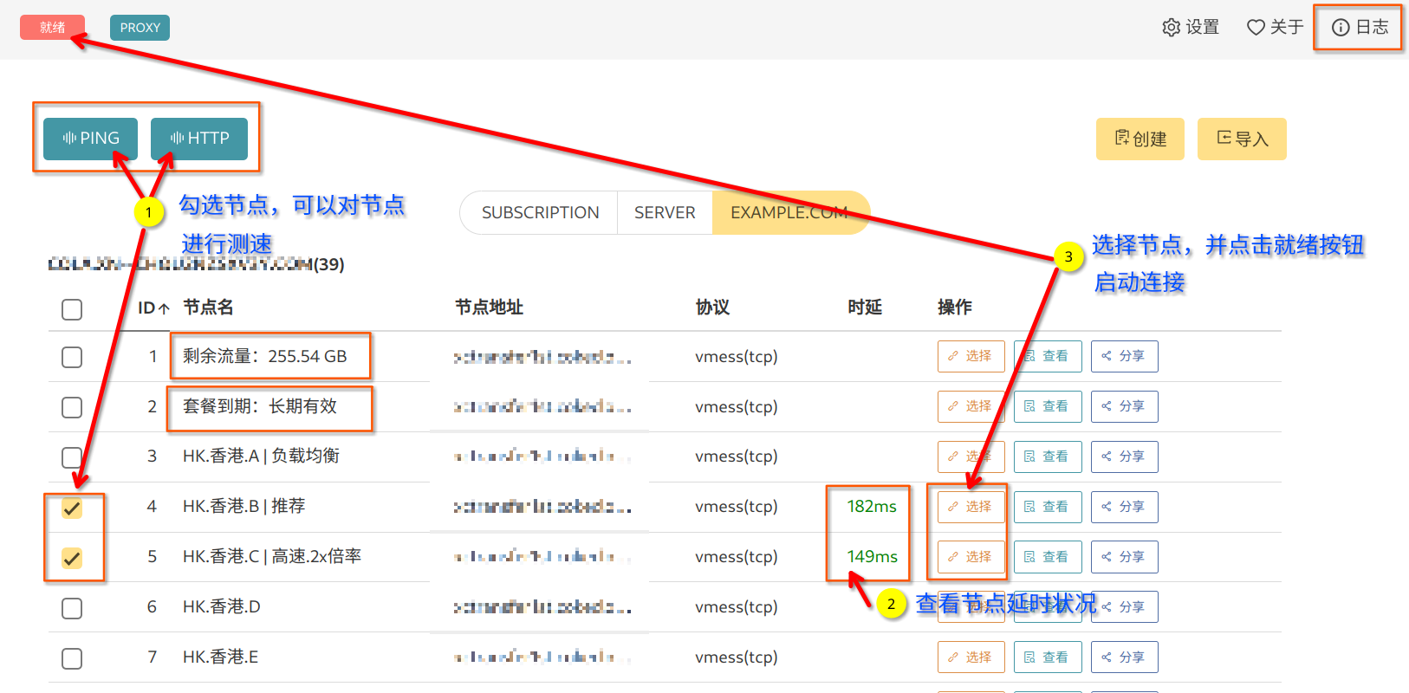Click the 时延 column header

click(865, 308)
